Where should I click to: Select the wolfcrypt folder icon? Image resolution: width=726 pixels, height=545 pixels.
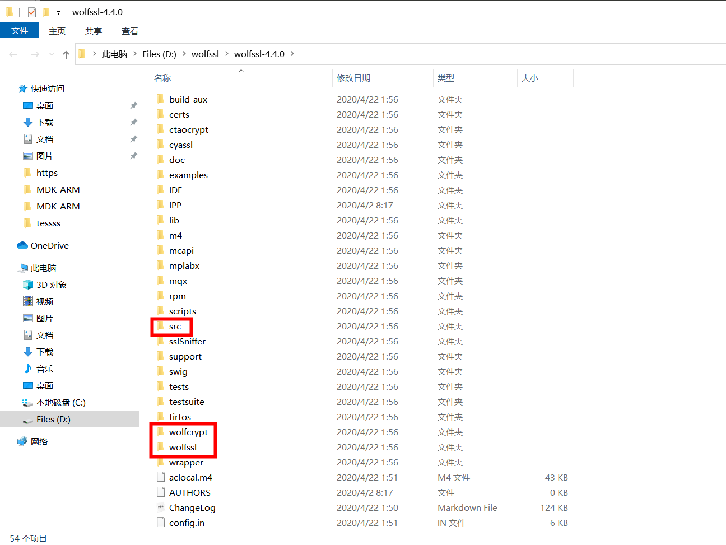160,432
